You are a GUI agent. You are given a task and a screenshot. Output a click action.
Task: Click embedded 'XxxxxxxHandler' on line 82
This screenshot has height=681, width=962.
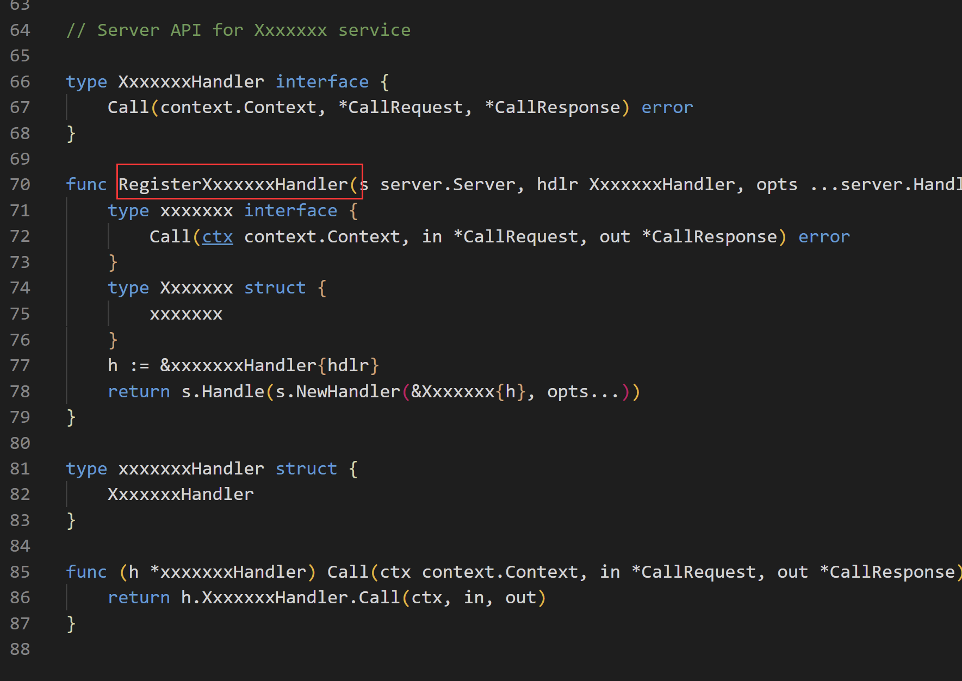181,494
